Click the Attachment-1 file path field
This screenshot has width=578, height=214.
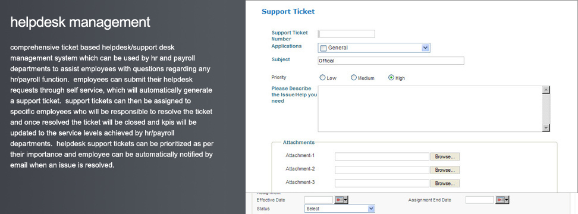pos(382,156)
